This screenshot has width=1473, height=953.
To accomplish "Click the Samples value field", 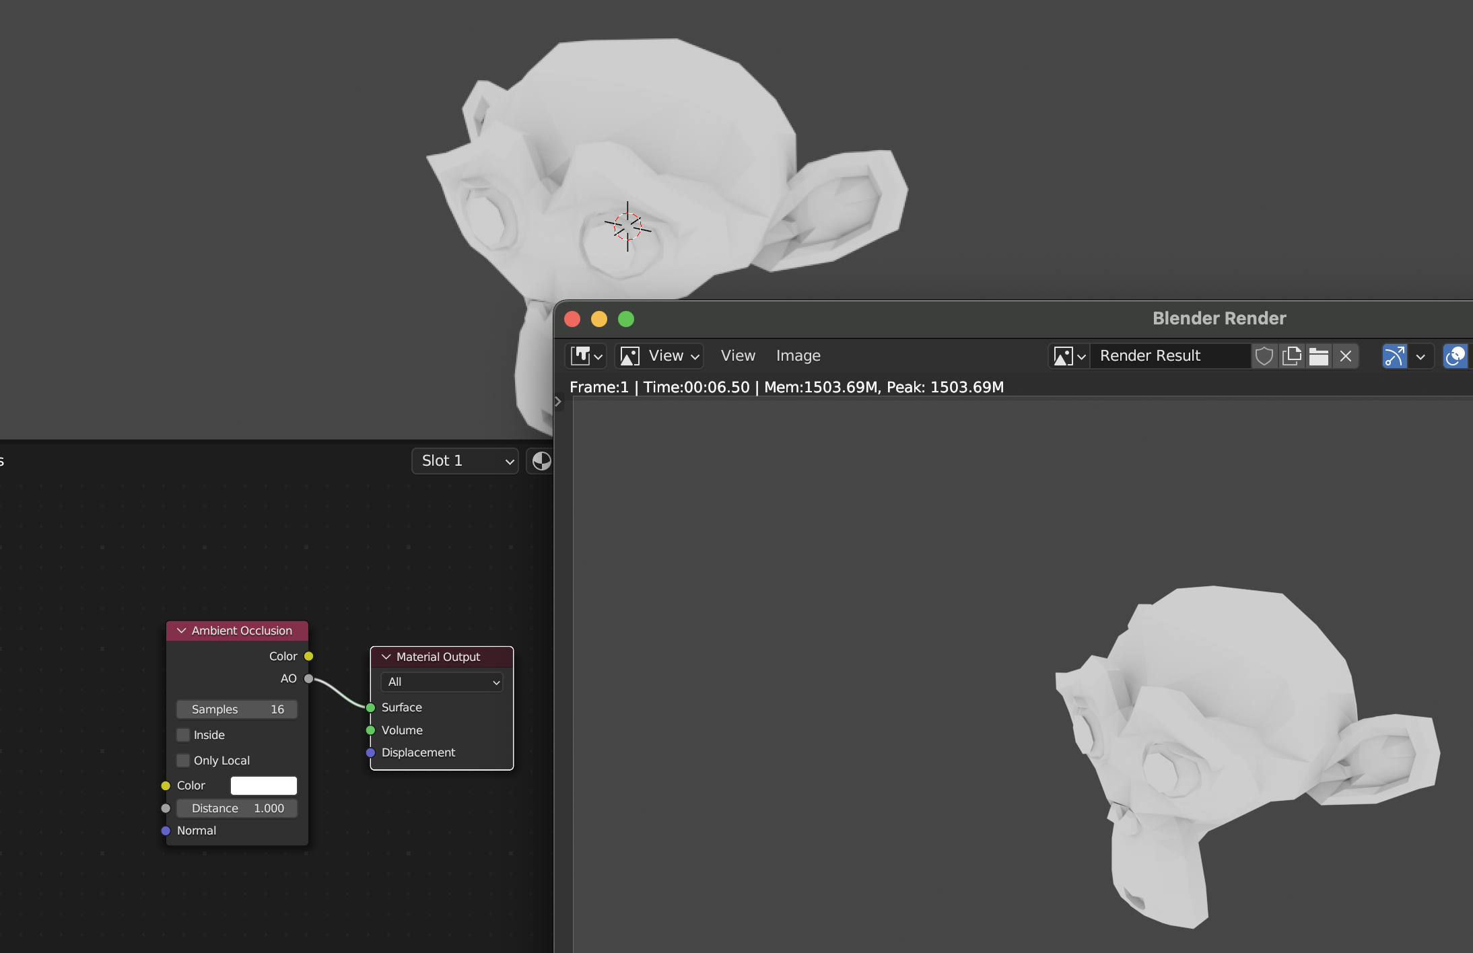I will pos(237,709).
